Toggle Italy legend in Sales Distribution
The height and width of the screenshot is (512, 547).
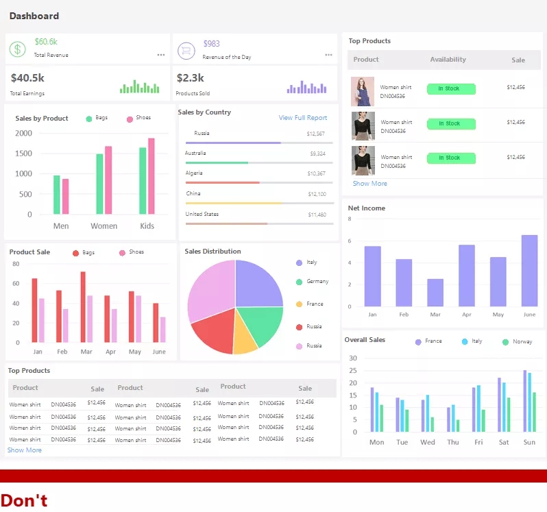pyautogui.click(x=306, y=263)
